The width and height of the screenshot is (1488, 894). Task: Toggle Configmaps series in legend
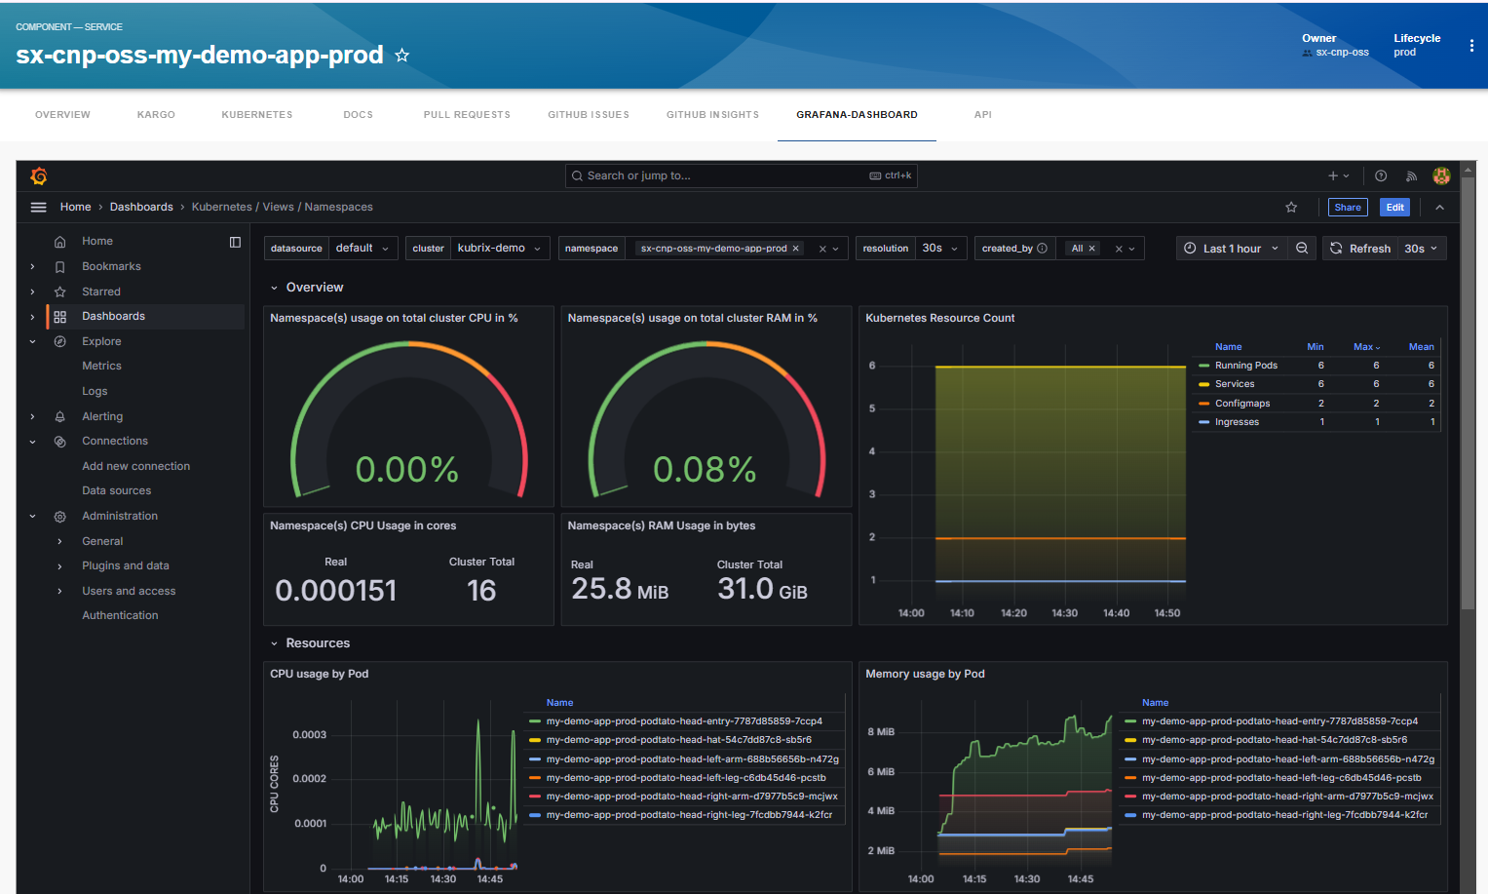pyautogui.click(x=1242, y=404)
